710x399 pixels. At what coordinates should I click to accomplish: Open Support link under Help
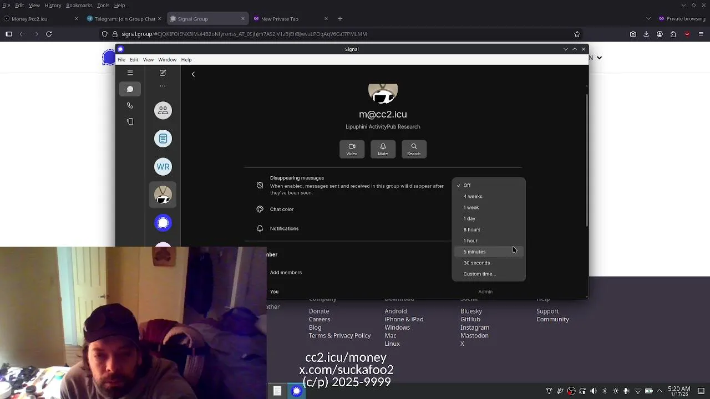point(547,311)
